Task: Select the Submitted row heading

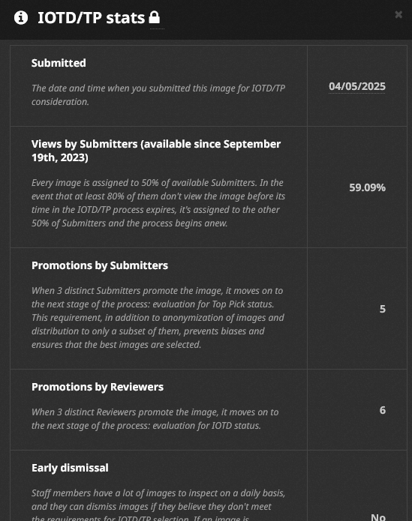Action: (59, 63)
